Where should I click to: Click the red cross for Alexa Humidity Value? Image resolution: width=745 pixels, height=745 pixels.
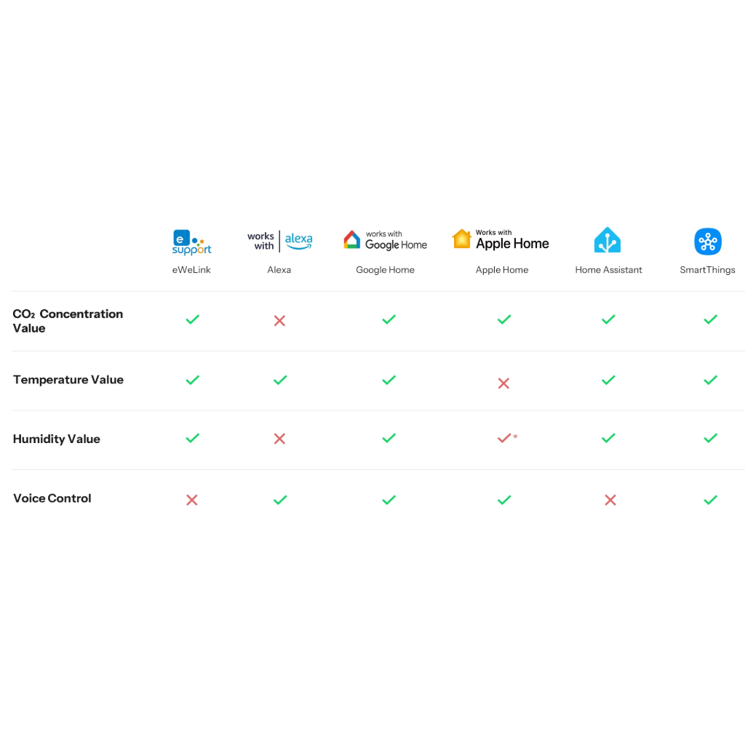pyautogui.click(x=279, y=439)
